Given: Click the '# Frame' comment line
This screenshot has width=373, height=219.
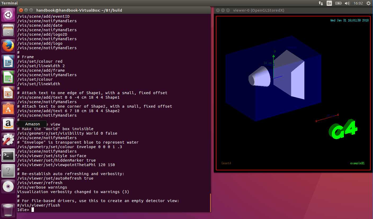Looking at the screenshot, I should pos(25,57).
